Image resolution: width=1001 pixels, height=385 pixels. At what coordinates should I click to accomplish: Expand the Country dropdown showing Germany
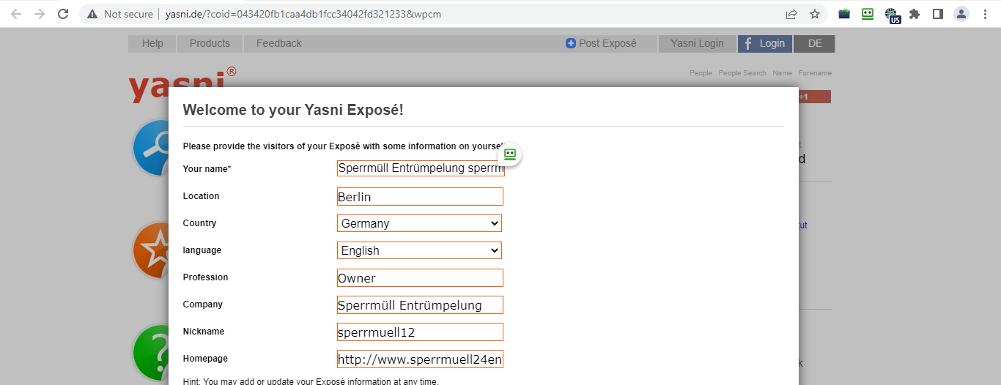tap(420, 223)
